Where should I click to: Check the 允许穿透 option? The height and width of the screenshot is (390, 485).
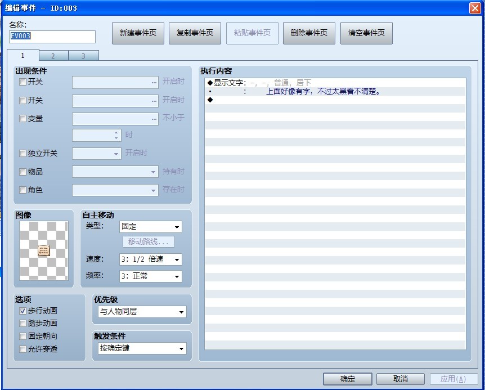point(23,349)
